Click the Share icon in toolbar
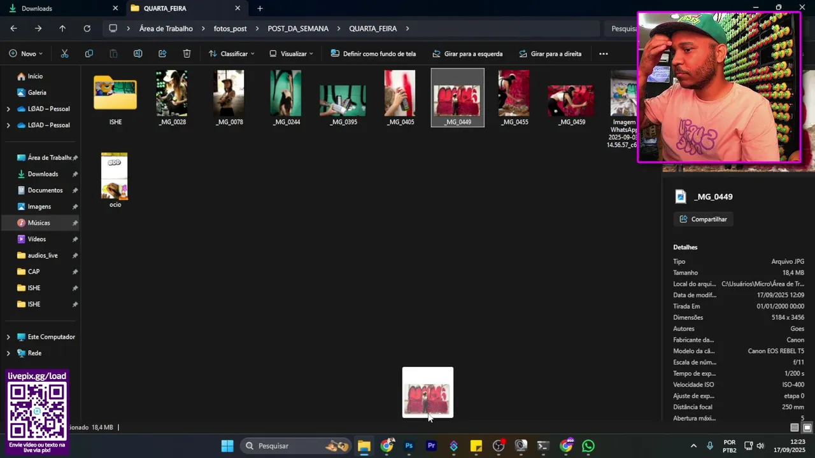The height and width of the screenshot is (458, 815). click(x=162, y=54)
